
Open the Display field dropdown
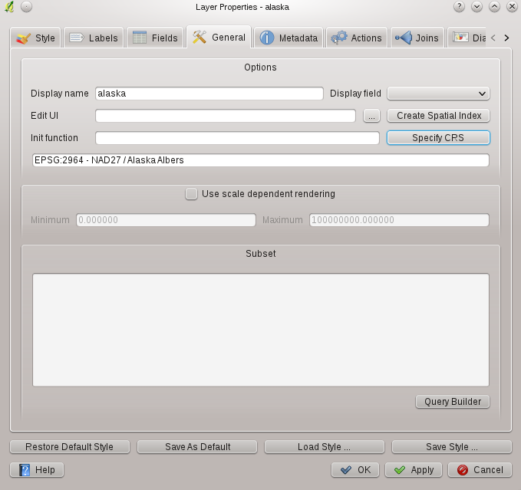(438, 94)
